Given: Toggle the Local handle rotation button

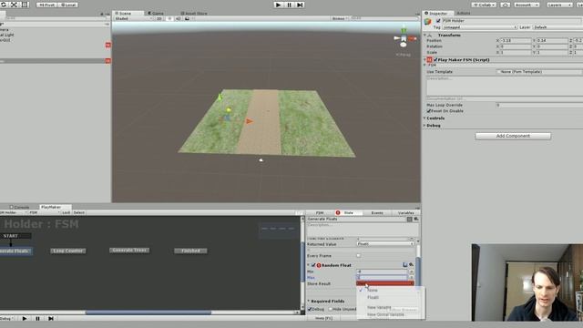Looking at the screenshot, I should (x=68, y=5).
